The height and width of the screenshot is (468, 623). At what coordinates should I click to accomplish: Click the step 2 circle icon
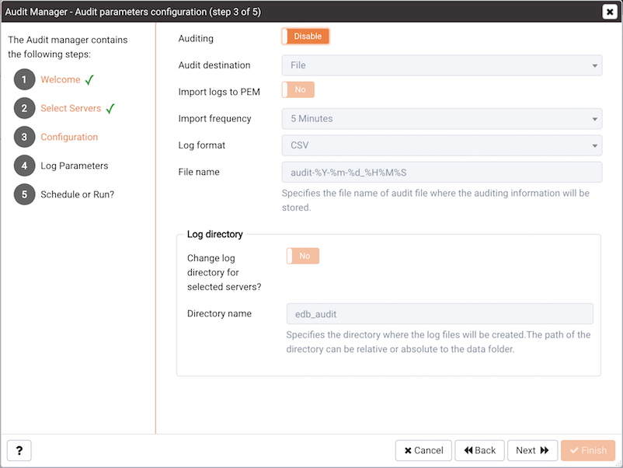(x=24, y=108)
